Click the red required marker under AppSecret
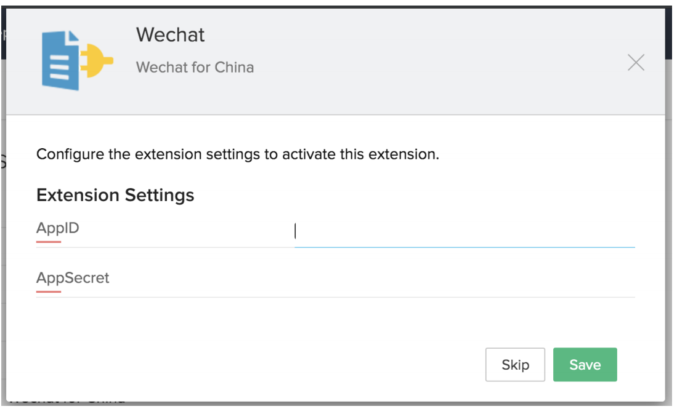This screenshot has height=409, width=677. click(49, 292)
